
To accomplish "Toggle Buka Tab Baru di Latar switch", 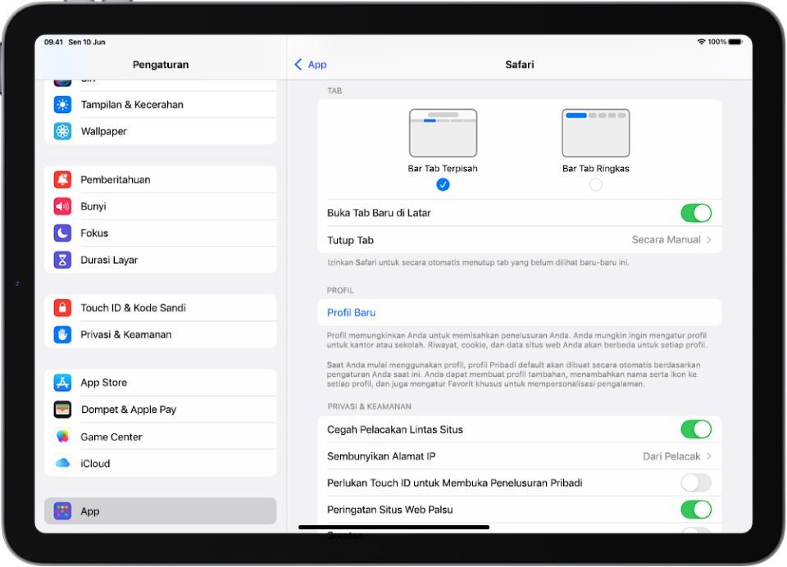I will pyautogui.click(x=696, y=213).
